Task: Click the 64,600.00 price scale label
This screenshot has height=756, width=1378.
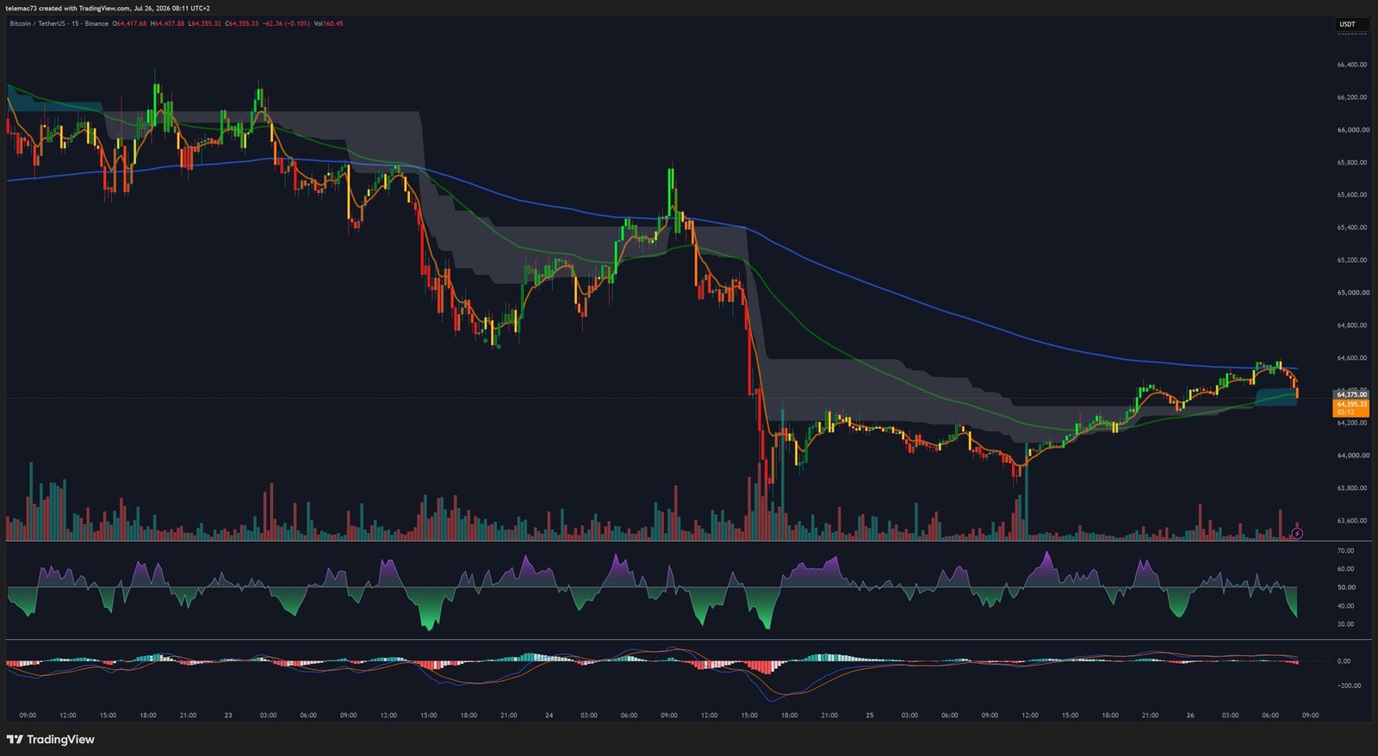Action: tap(1351, 358)
